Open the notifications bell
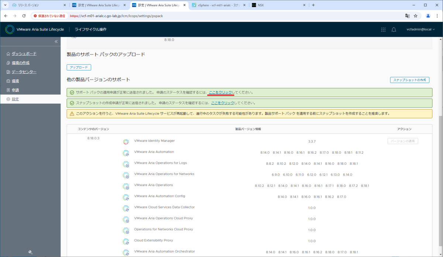This screenshot has height=257, width=443. [394, 29]
